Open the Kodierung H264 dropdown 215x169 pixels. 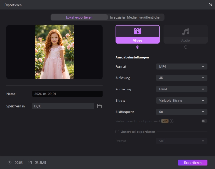182,89
